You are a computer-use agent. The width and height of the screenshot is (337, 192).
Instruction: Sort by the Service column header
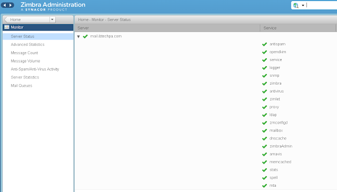point(298,28)
